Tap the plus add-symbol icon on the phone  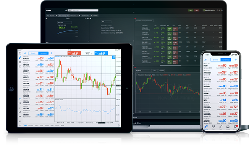(236, 59)
